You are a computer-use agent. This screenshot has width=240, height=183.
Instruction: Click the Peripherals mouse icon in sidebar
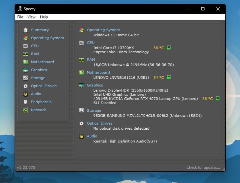(25, 102)
